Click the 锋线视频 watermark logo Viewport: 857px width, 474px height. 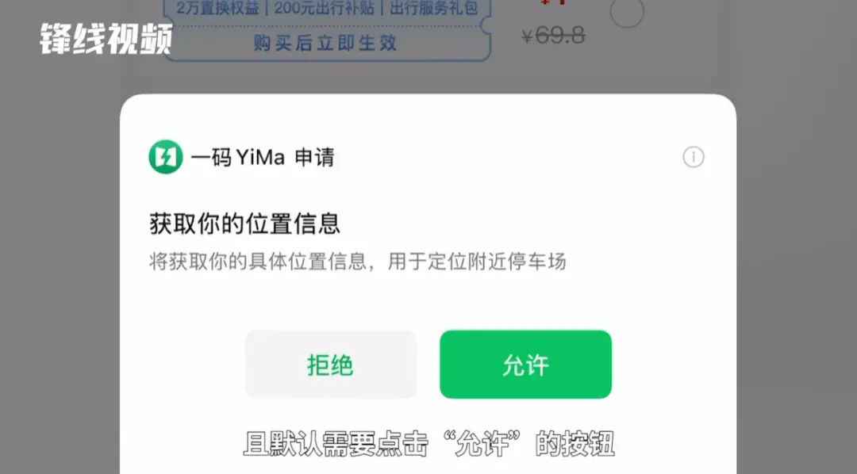click(x=106, y=38)
